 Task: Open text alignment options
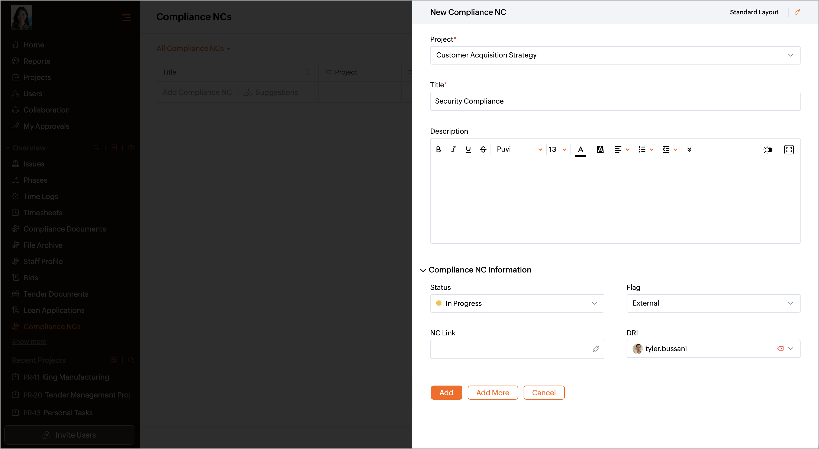622,149
